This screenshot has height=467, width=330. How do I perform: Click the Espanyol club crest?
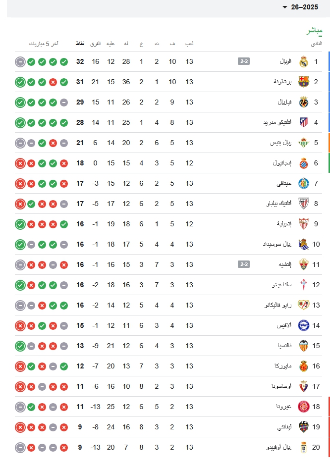[303, 163]
